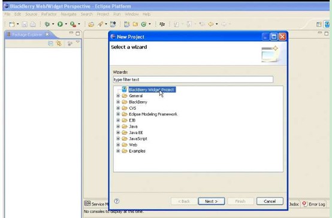This screenshot has height=218, width=332.
Task: Expand the Eclipse Modeling Framework folder
Action: coord(118,114)
